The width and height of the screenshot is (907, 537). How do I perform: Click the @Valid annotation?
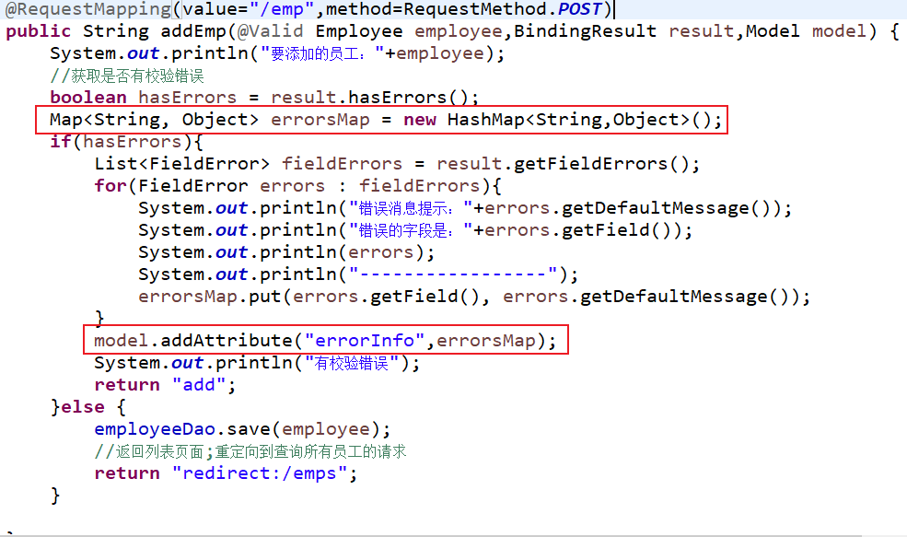pyautogui.click(x=270, y=31)
